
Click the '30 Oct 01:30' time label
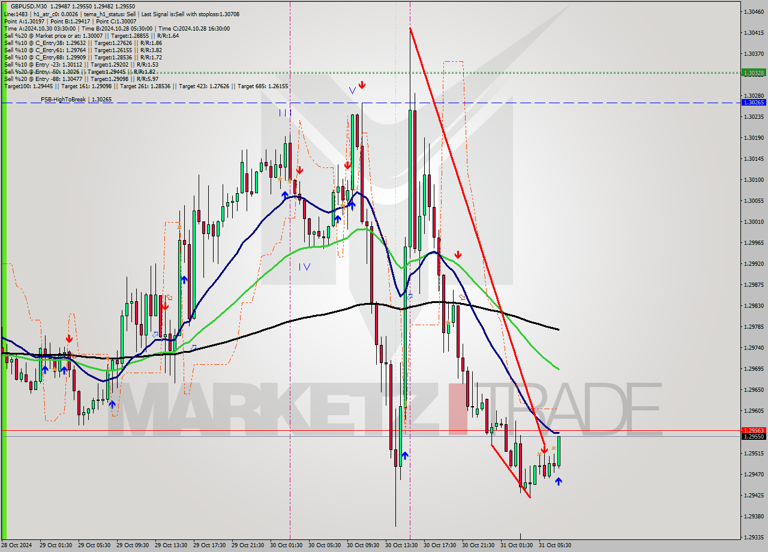click(x=286, y=545)
